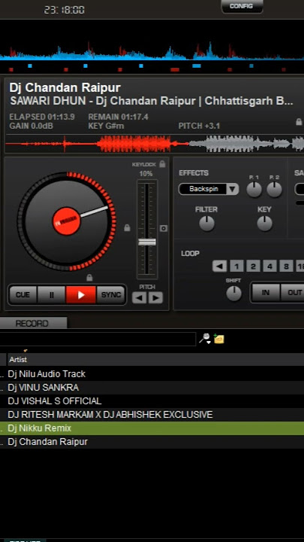Image resolution: width=304 pixels, height=542 pixels.
Task: Click the pitch slider handle
Action: (x=147, y=242)
